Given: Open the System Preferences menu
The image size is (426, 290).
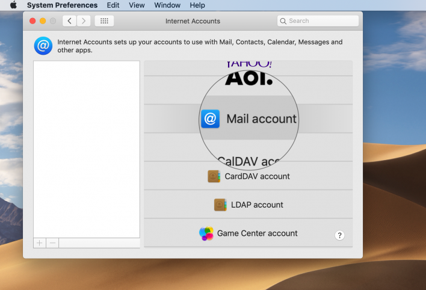Looking at the screenshot, I should tap(62, 5).
